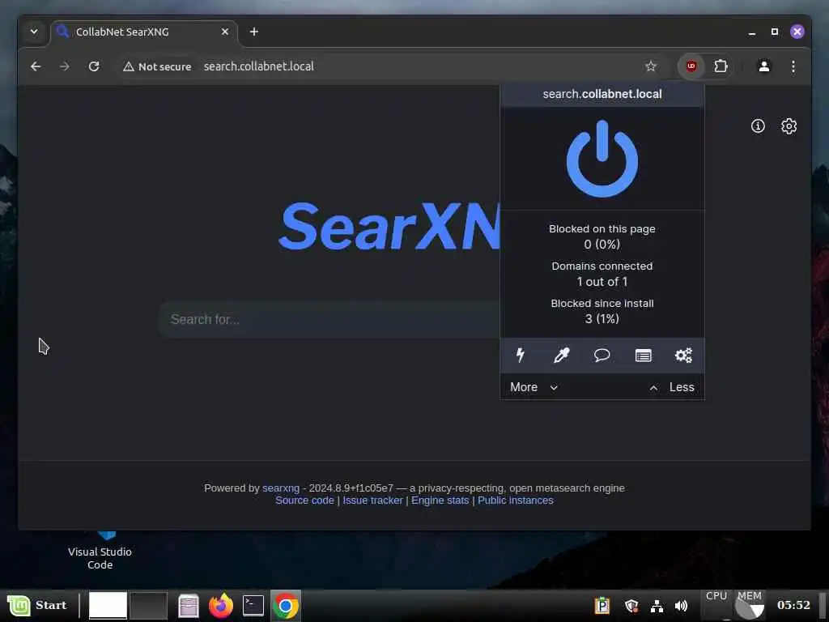Image resolution: width=829 pixels, height=622 pixels.
Task: Open the file manager taskbar icon
Action: pyautogui.click(x=188, y=605)
